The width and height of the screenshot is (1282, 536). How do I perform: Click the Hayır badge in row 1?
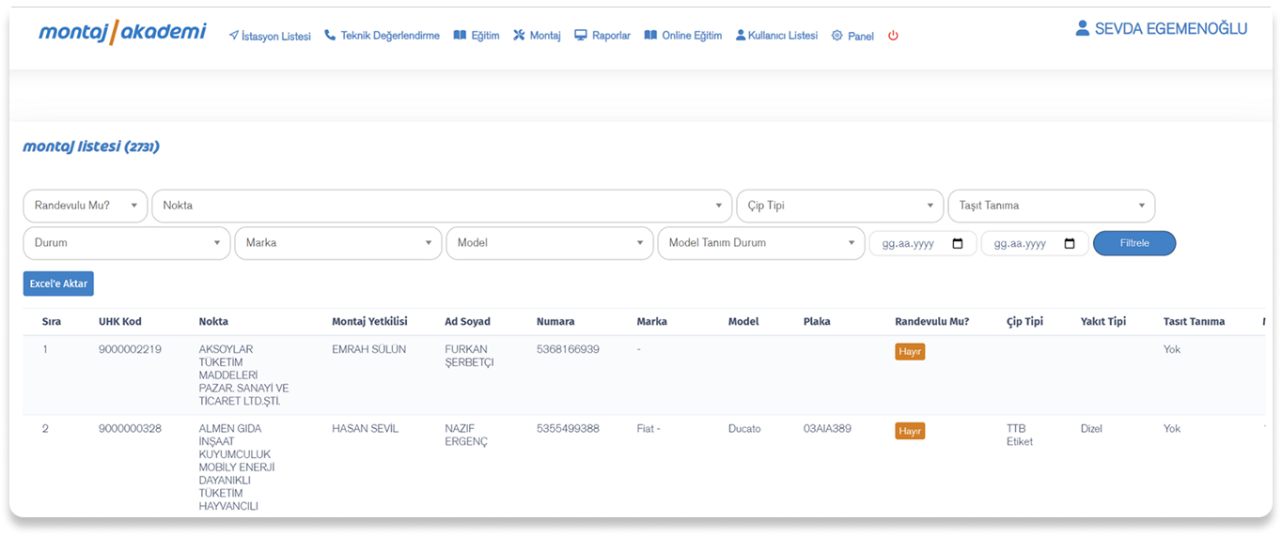(910, 351)
